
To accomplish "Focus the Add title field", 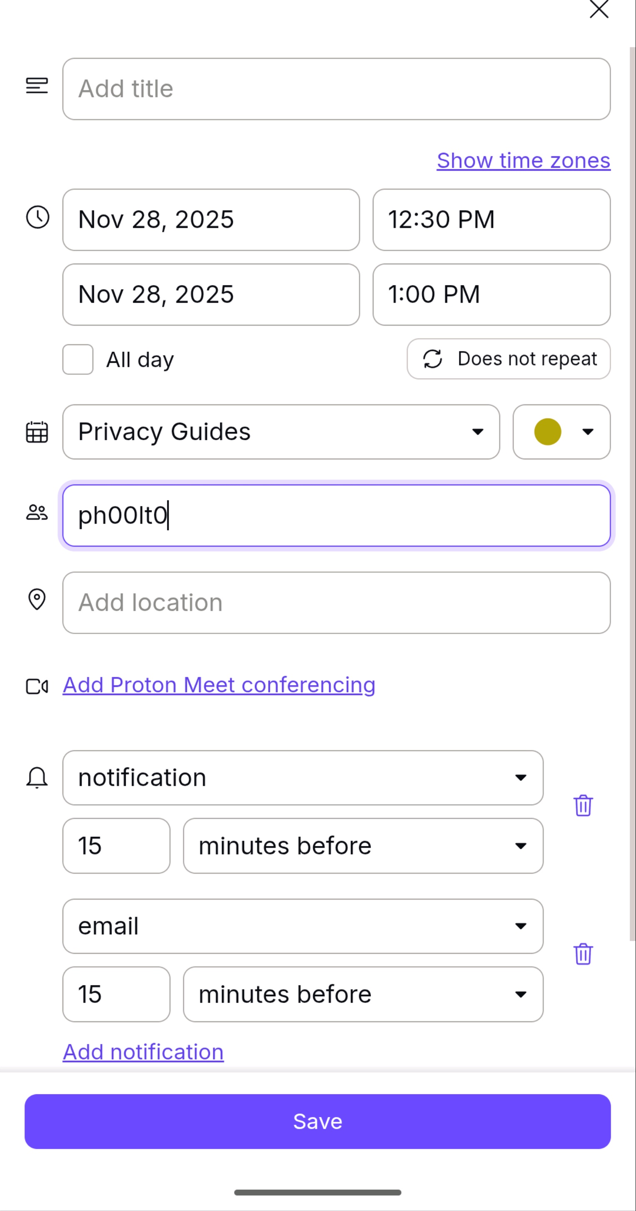I will click(336, 89).
